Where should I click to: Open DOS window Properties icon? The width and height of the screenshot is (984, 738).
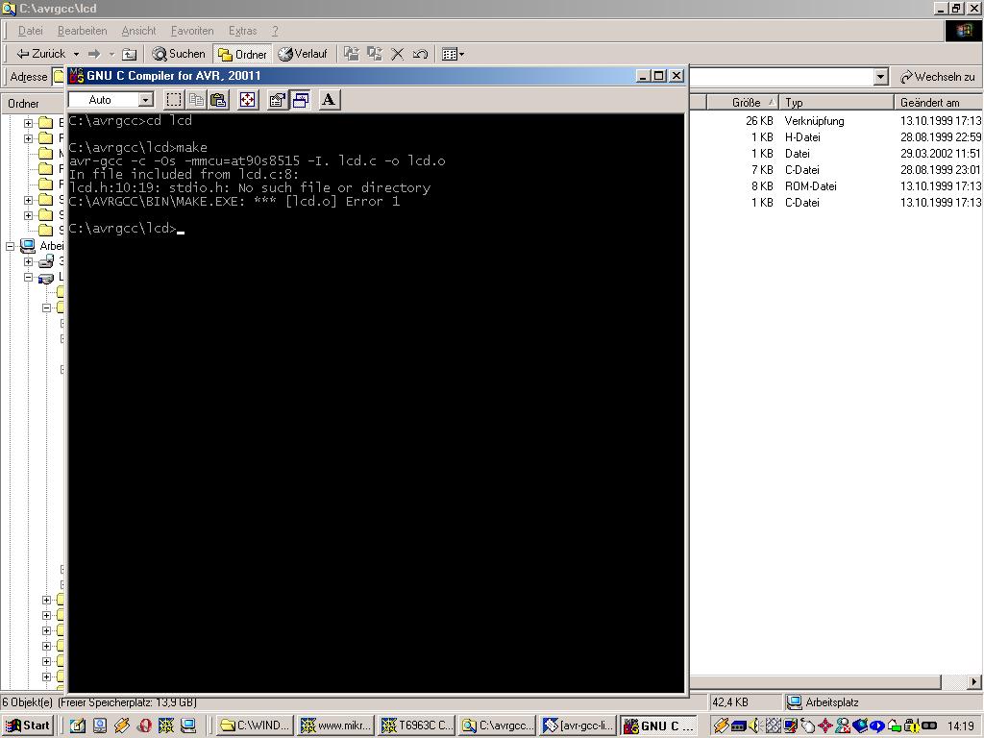pyautogui.click(x=278, y=100)
